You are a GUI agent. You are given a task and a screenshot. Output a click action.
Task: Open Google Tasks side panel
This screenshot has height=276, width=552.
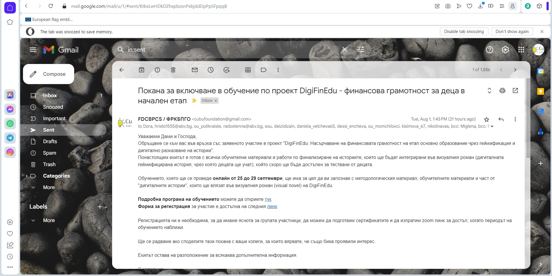click(x=540, y=111)
